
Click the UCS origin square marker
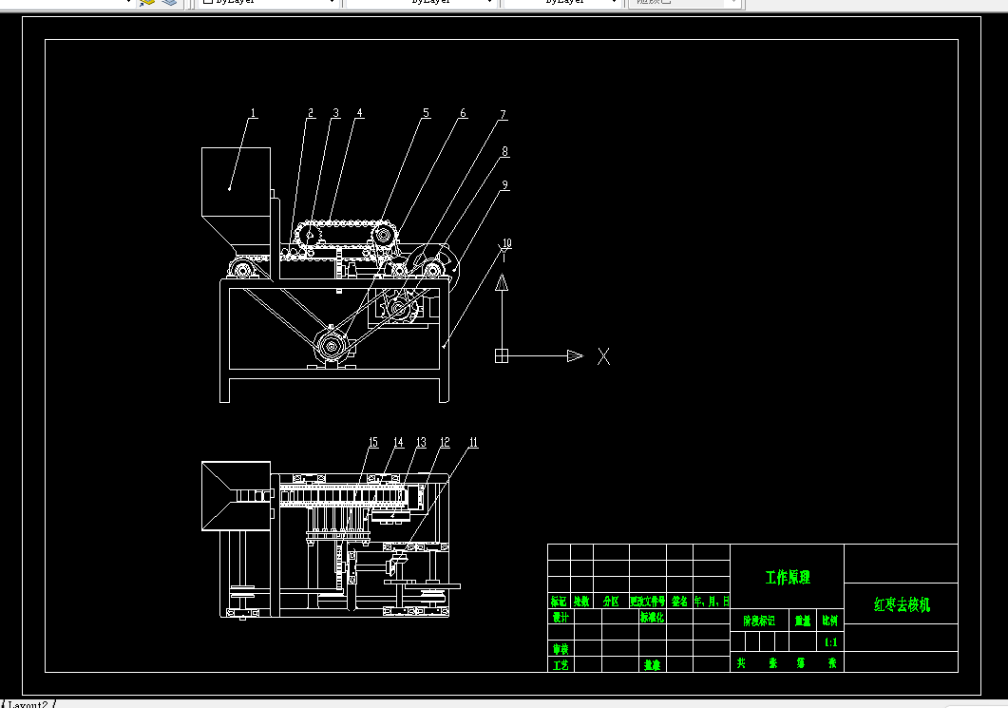502,355
